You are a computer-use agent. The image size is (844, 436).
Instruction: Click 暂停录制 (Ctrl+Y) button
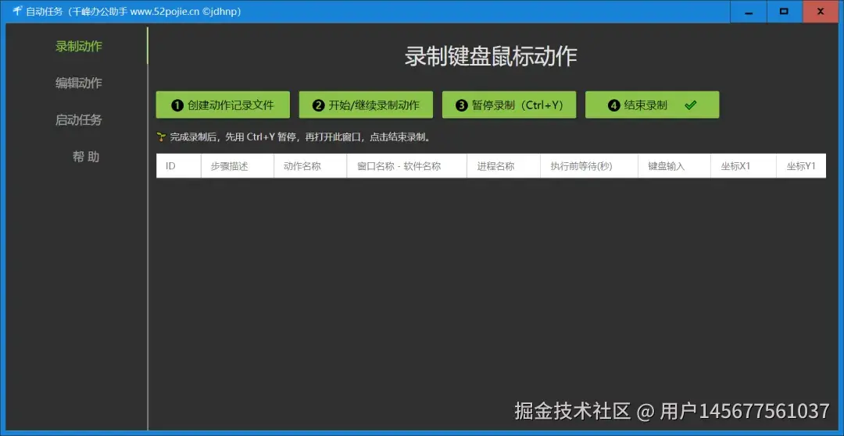coord(510,105)
